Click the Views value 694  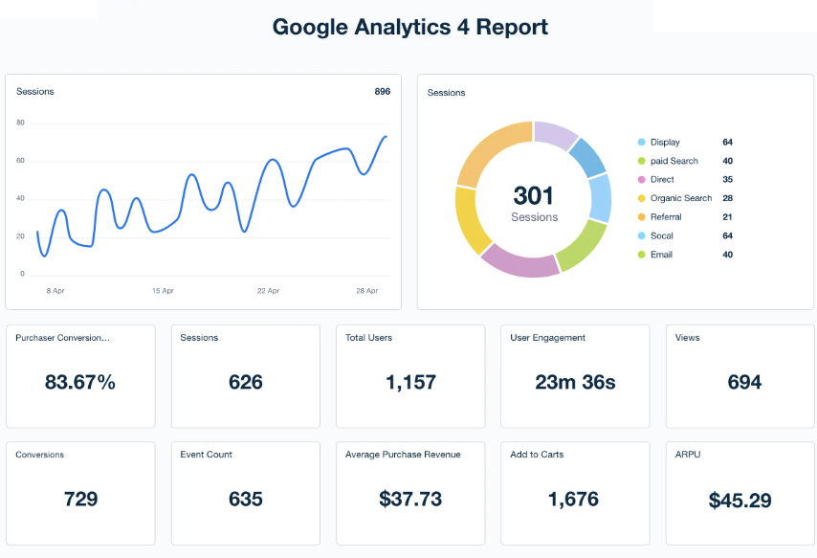tap(744, 382)
